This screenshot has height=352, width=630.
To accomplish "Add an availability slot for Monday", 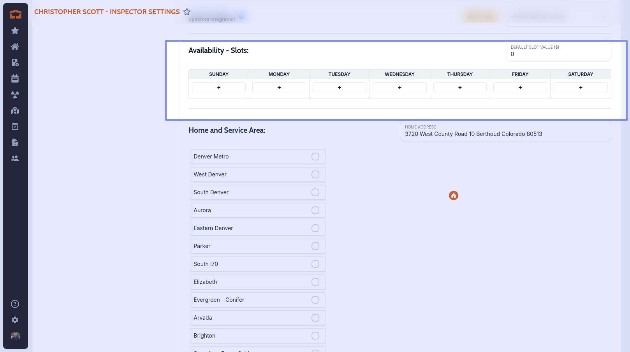I will [279, 88].
